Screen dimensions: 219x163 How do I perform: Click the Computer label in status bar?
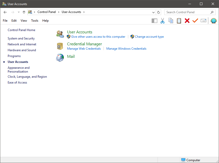pyautogui.click(x=193, y=160)
